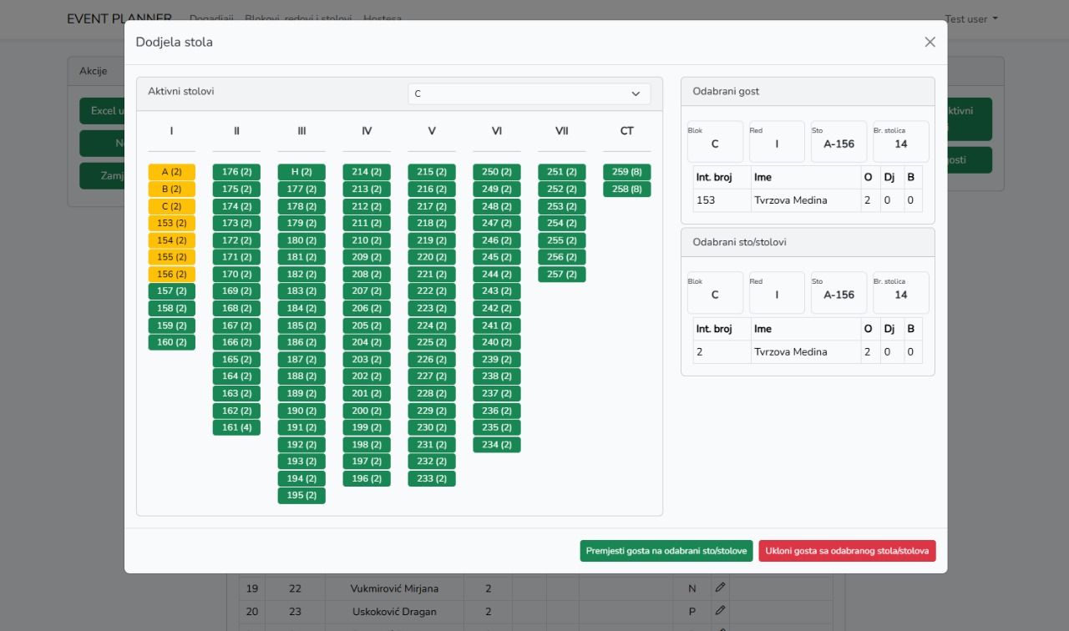
Task: Choose table 195 (2) in row III
Action: coord(301,496)
